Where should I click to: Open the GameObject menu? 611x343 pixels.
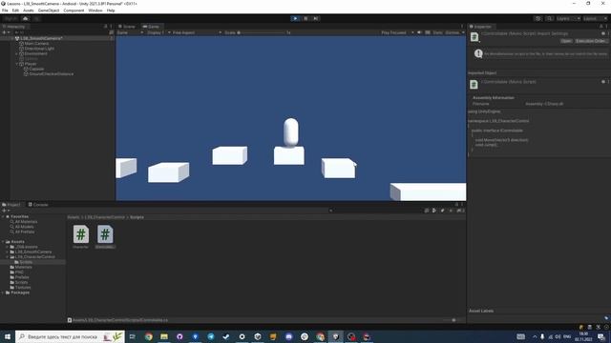click(49, 10)
